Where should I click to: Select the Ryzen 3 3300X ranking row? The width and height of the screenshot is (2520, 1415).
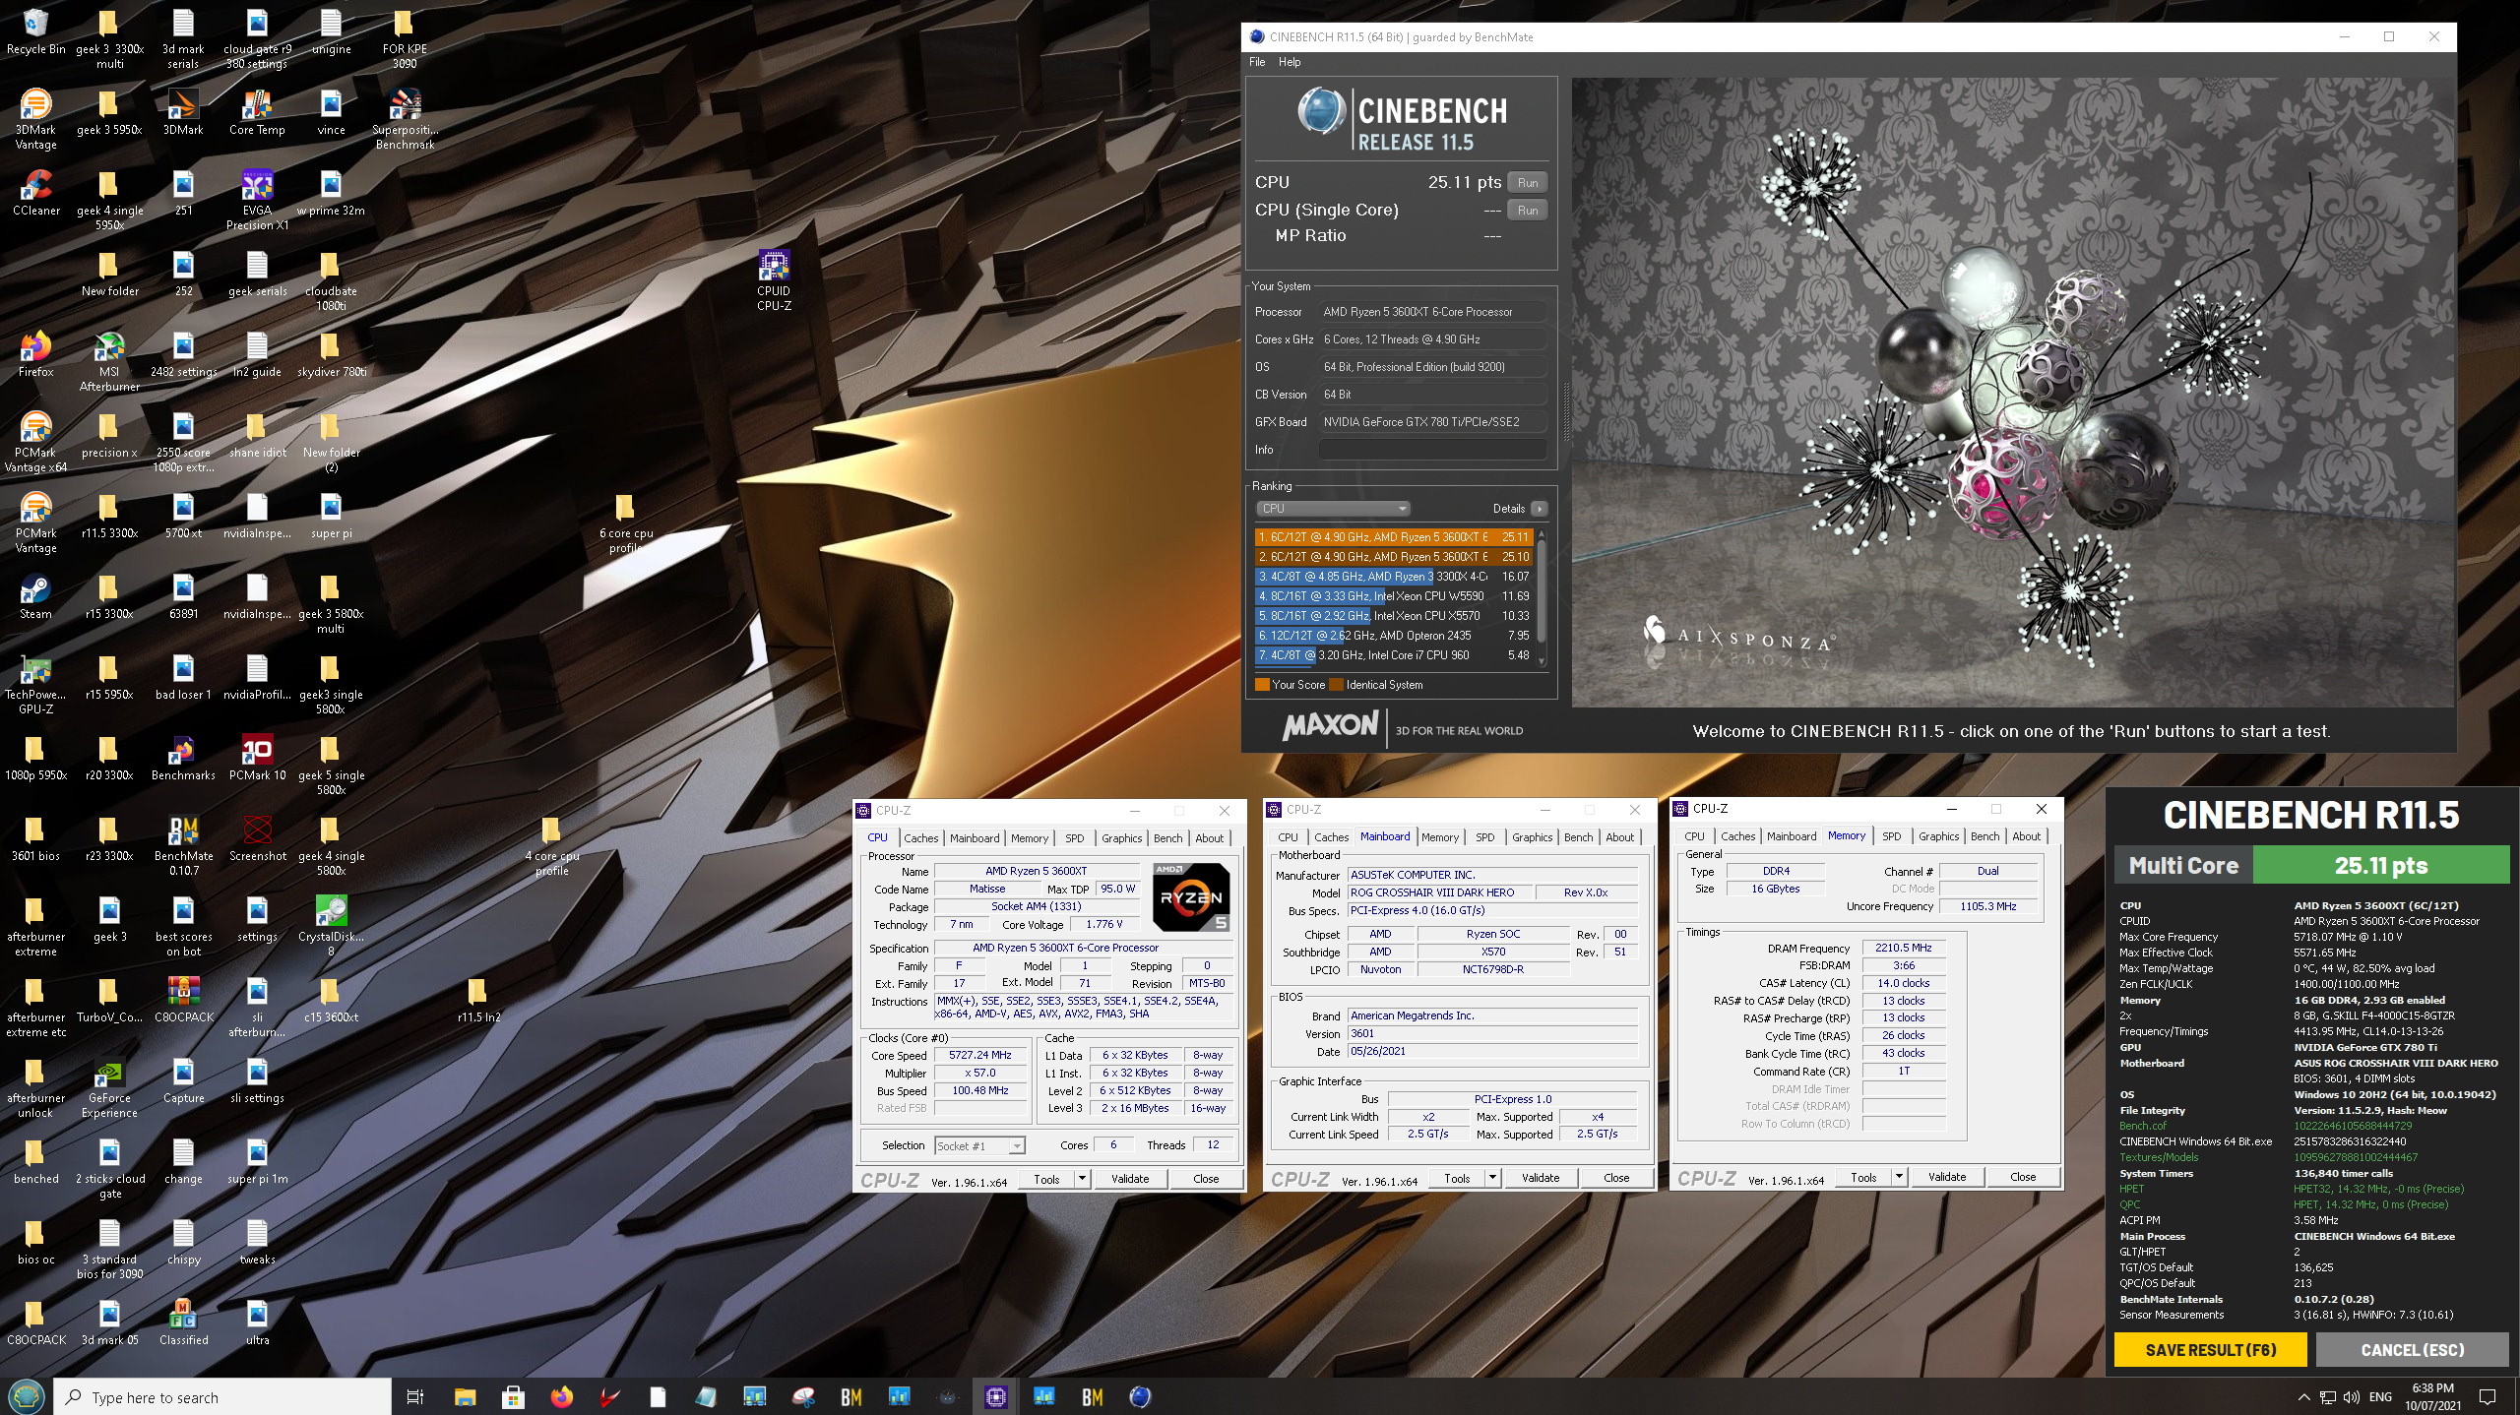(1395, 577)
